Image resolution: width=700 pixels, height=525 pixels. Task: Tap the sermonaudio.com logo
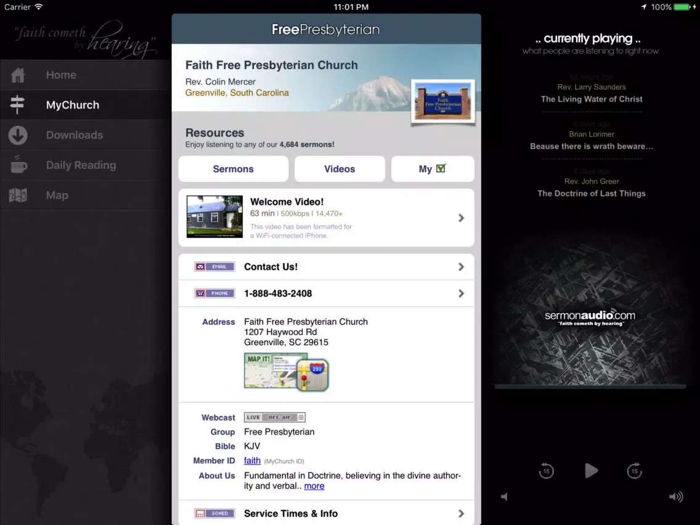tap(590, 317)
